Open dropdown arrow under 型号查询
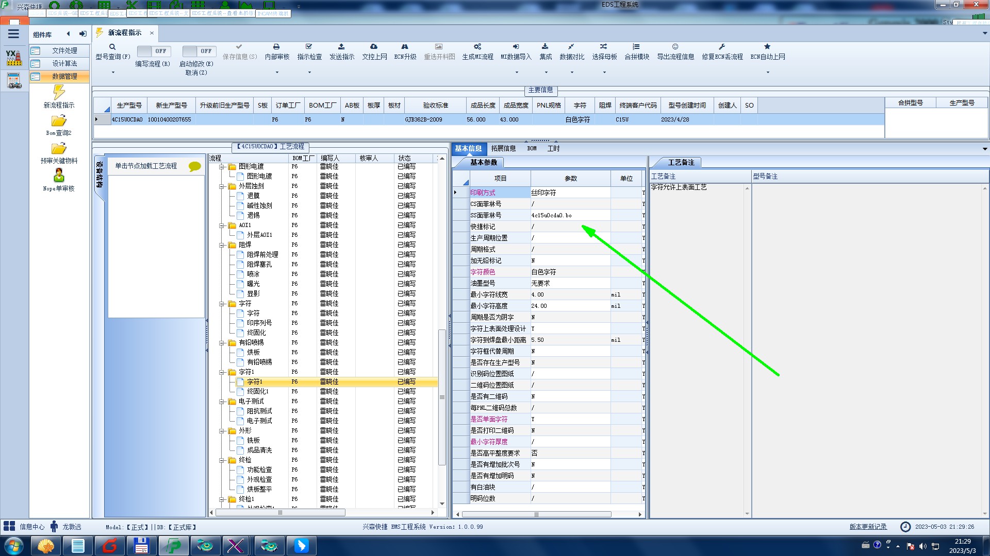Screen dimensions: 990x556 tap(113, 73)
